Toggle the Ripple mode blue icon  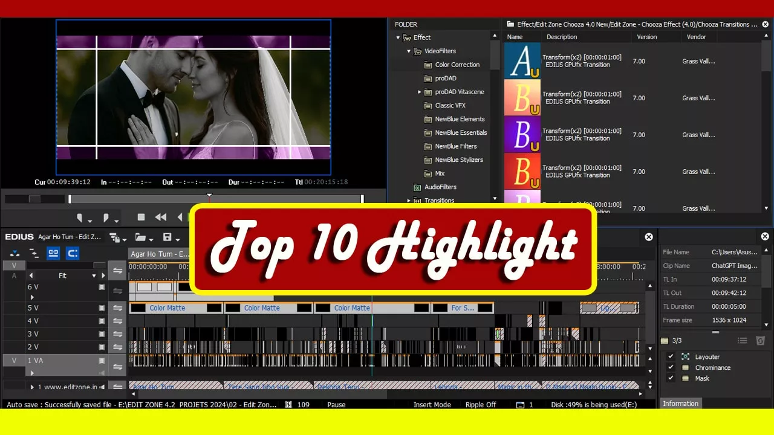(x=72, y=253)
